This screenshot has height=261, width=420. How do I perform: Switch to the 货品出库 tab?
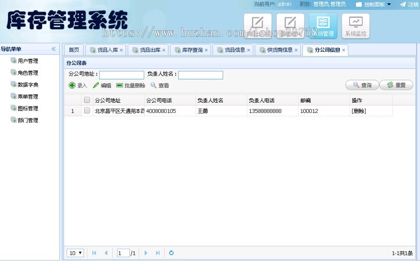coord(147,50)
